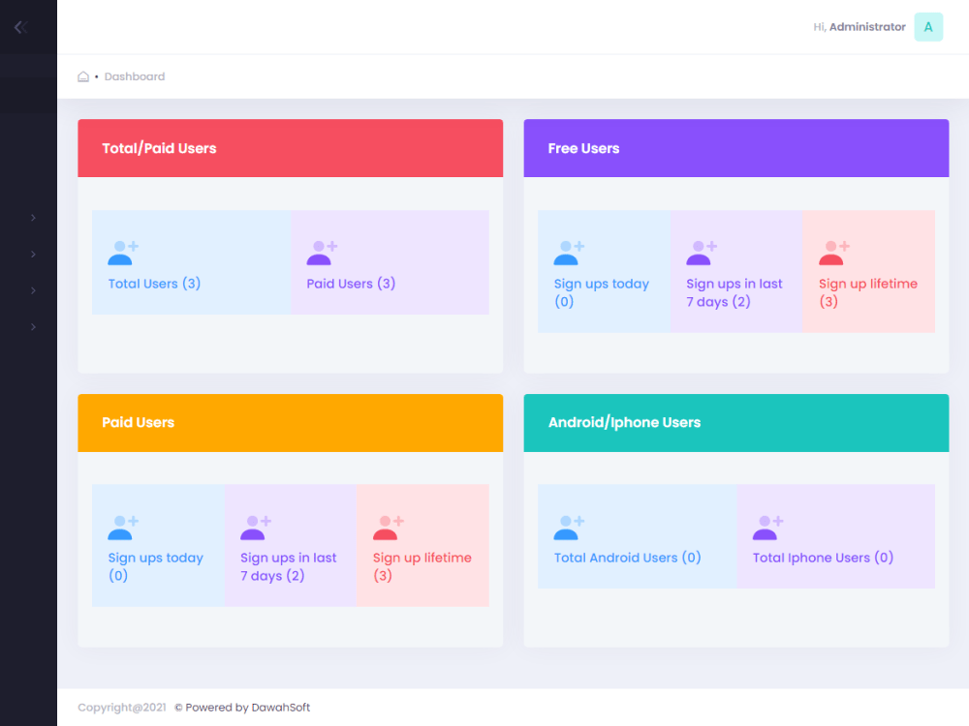This screenshot has width=969, height=726.
Task: Collapse the sidebar with the double-chevron arrow
Action: pos(19,26)
